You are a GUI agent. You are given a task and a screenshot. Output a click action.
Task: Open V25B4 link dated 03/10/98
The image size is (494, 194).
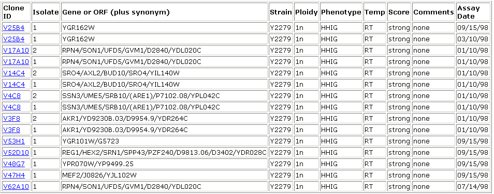point(14,39)
